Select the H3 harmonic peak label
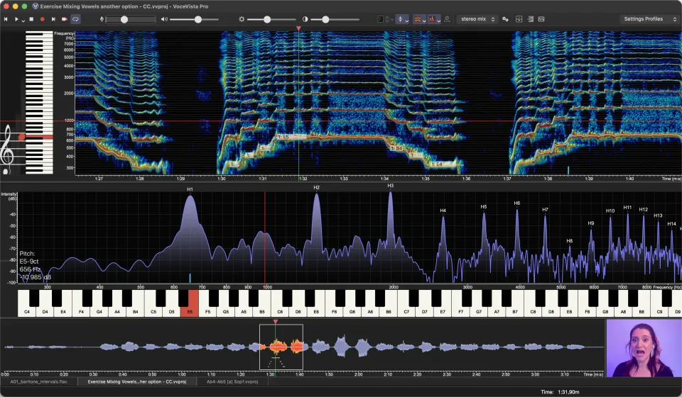Screen dimensions: 682x397 (x=390, y=186)
